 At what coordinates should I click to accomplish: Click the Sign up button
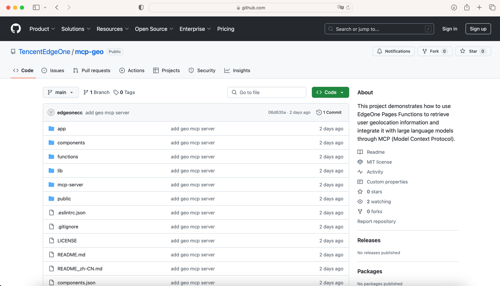coord(478,29)
